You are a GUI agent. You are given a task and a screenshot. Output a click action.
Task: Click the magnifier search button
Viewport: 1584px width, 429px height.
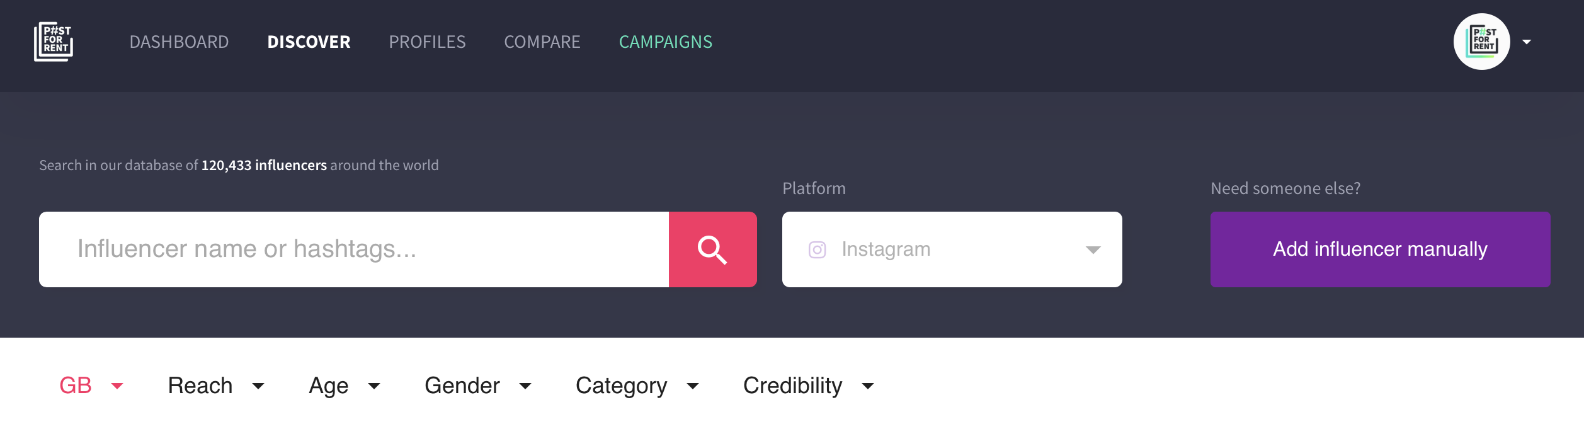[x=712, y=249]
